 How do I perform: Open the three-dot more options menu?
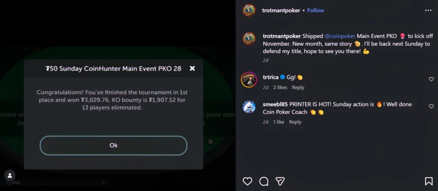[428, 10]
